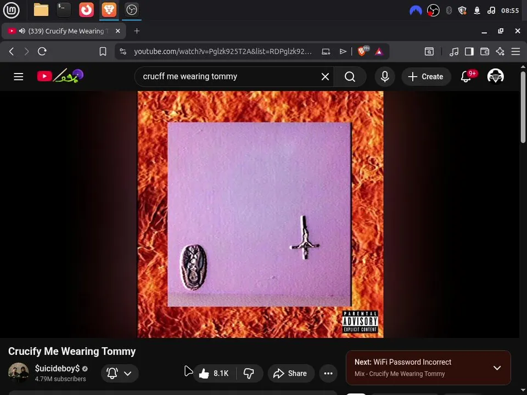This screenshot has height=395, width=527.
Task: View site settings icon in address bar
Action: 123,52
